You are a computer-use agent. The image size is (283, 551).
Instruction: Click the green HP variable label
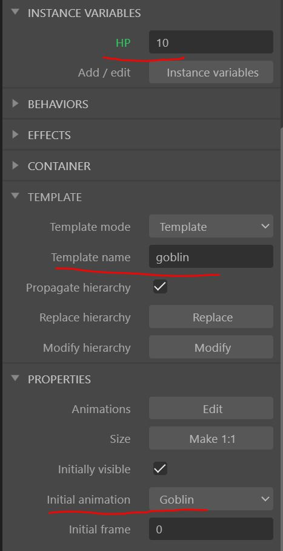coord(123,43)
